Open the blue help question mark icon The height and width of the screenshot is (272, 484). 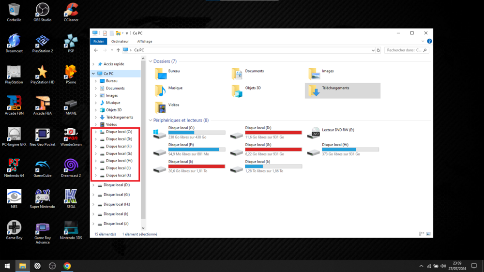click(x=429, y=42)
